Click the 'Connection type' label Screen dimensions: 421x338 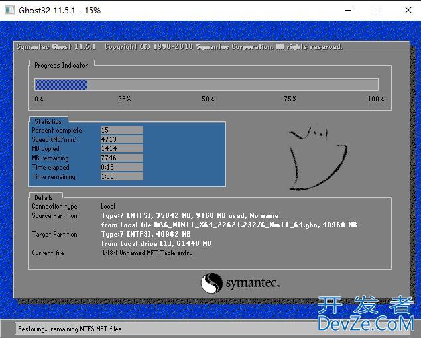point(54,207)
